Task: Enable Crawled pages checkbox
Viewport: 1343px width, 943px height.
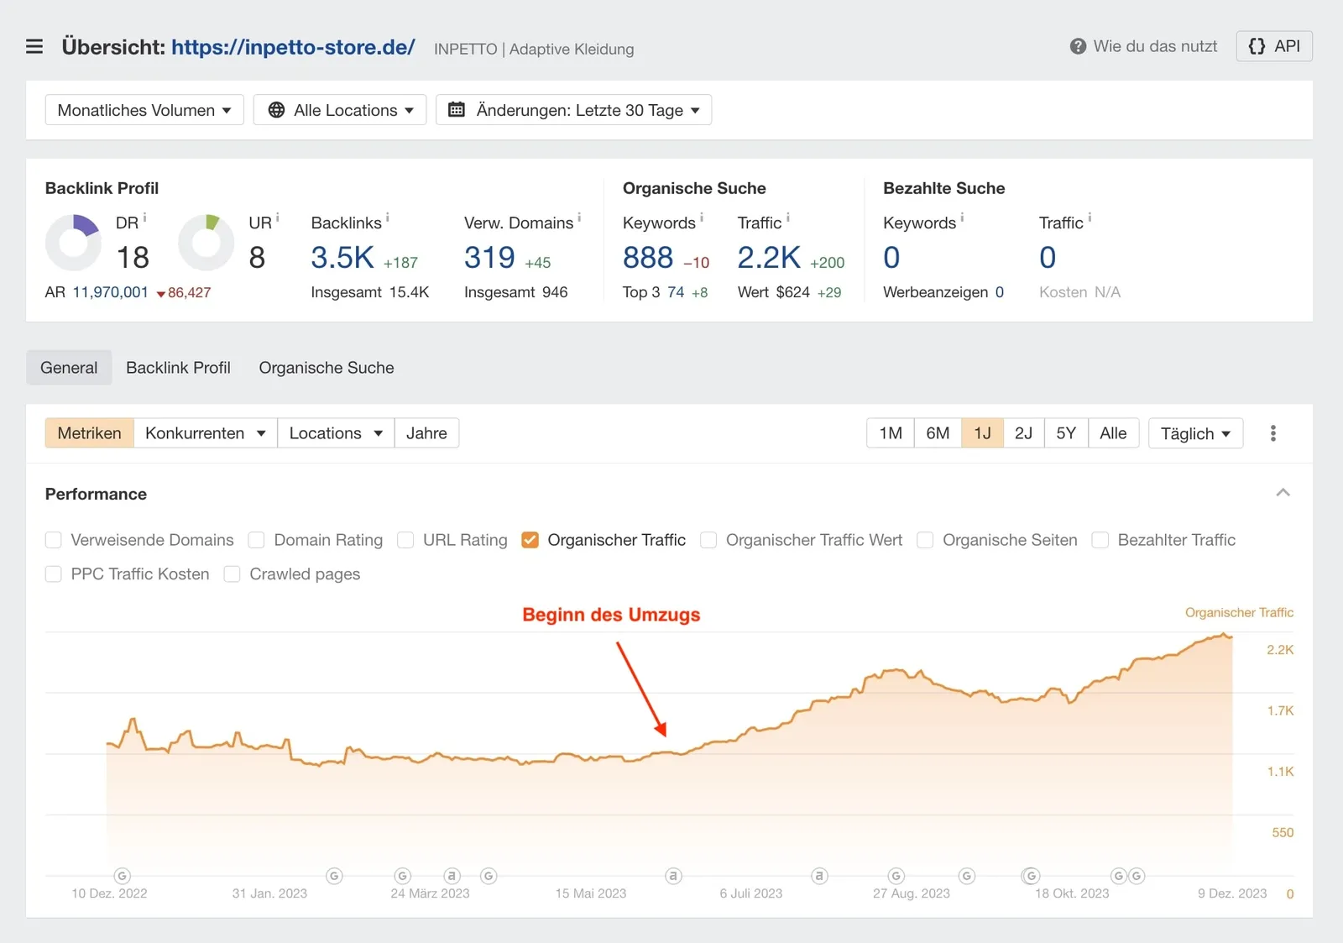Action: tap(233, 574)
